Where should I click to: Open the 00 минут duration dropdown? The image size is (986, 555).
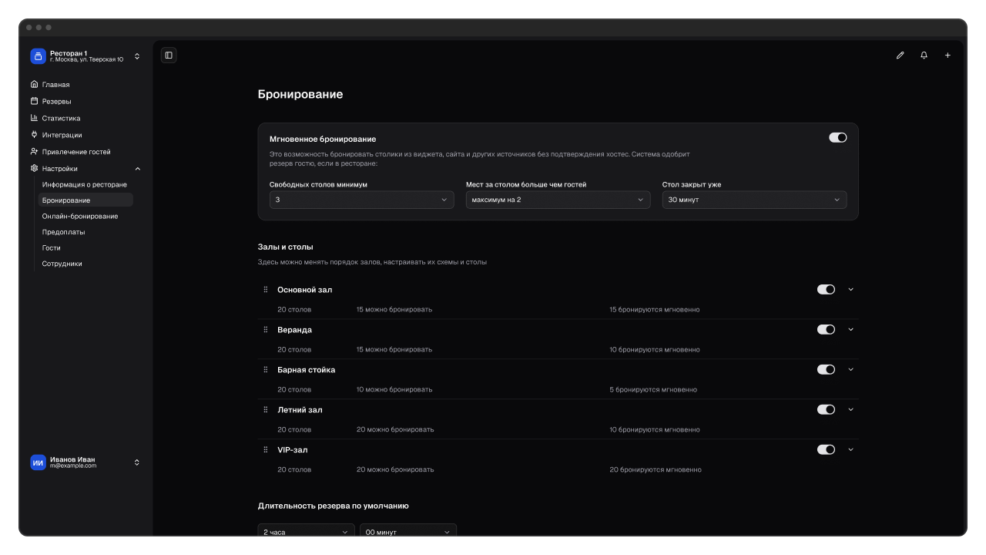[408, 532]
